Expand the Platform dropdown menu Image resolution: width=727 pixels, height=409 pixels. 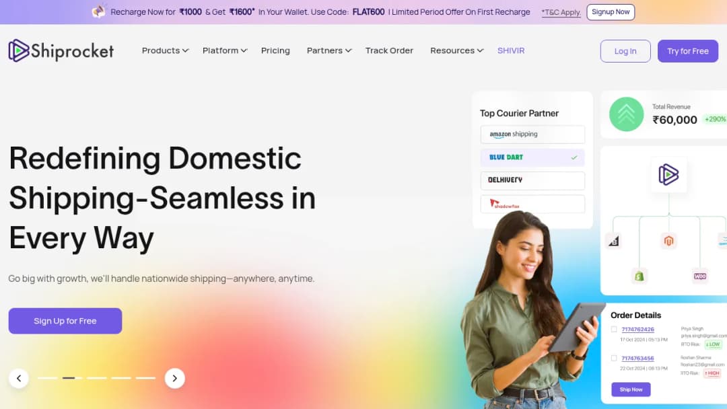225,50
